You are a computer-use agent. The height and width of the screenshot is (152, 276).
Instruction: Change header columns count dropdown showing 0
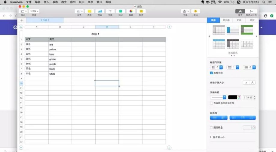[x=216, y=67]
